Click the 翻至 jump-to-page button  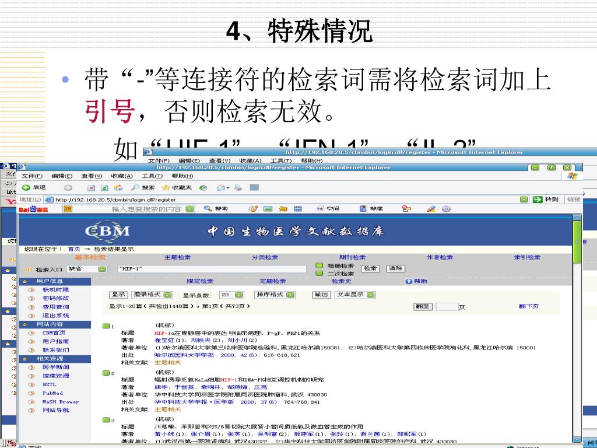pyautogui.click(x=423, y=307)
